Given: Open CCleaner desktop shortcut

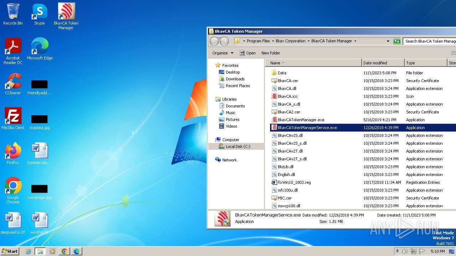Looking at the screenshot, I should [13, 84].
